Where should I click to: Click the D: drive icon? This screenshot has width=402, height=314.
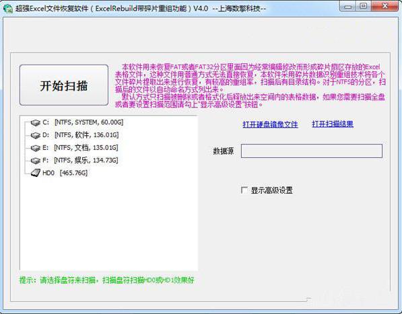(36, 135)
